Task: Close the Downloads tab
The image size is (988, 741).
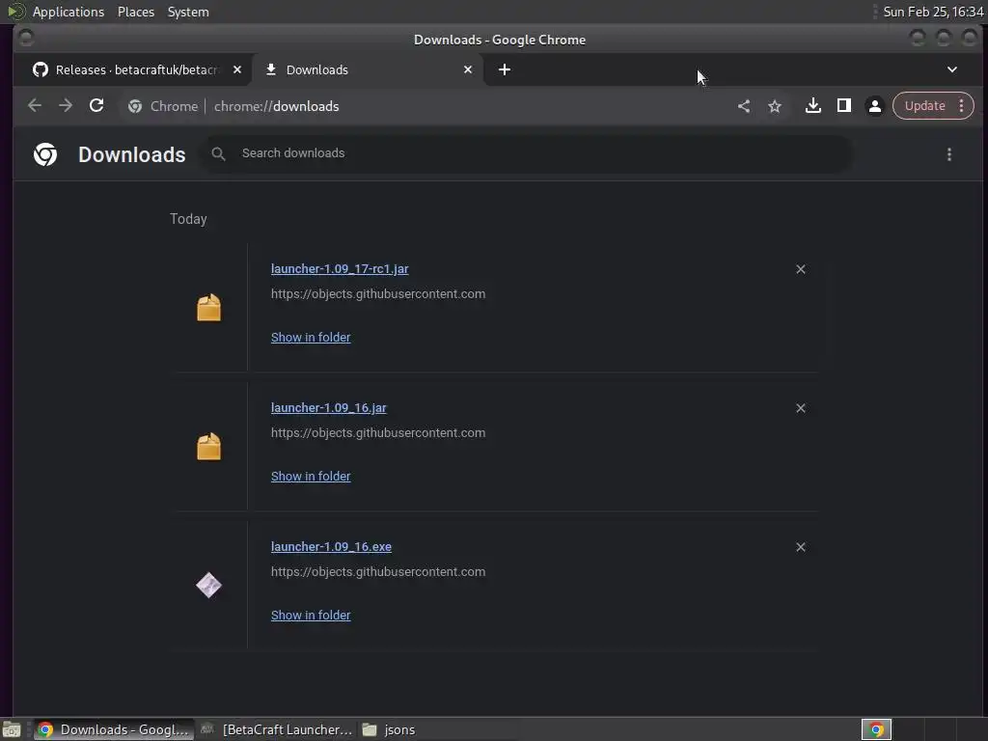Action: click(x=468, y=69)
